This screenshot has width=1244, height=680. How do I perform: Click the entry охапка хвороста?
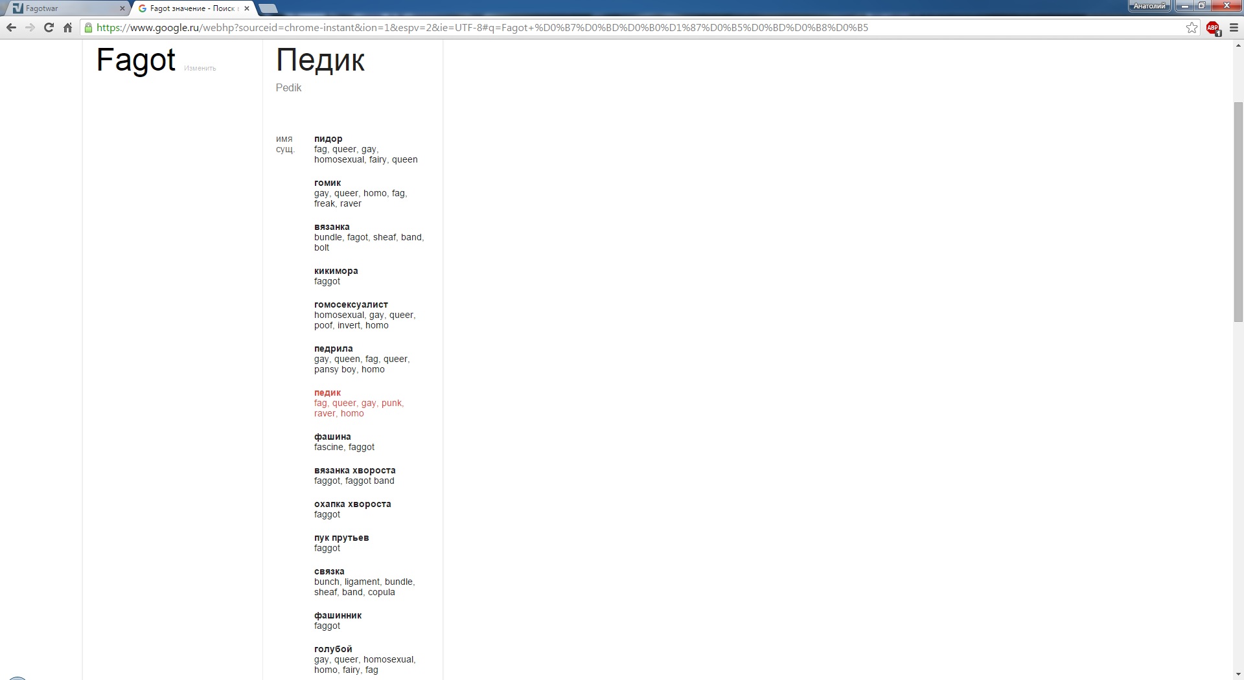click(352, 504)
